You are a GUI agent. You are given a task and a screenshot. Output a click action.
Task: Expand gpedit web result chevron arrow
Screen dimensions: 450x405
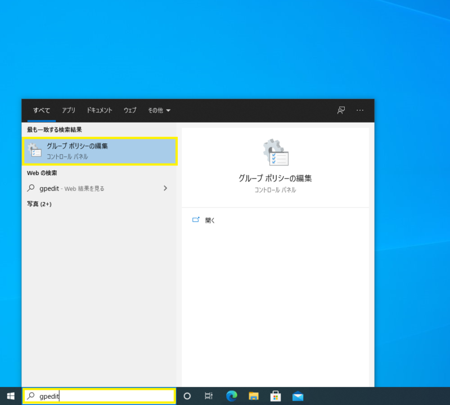[x=165, y=188]
